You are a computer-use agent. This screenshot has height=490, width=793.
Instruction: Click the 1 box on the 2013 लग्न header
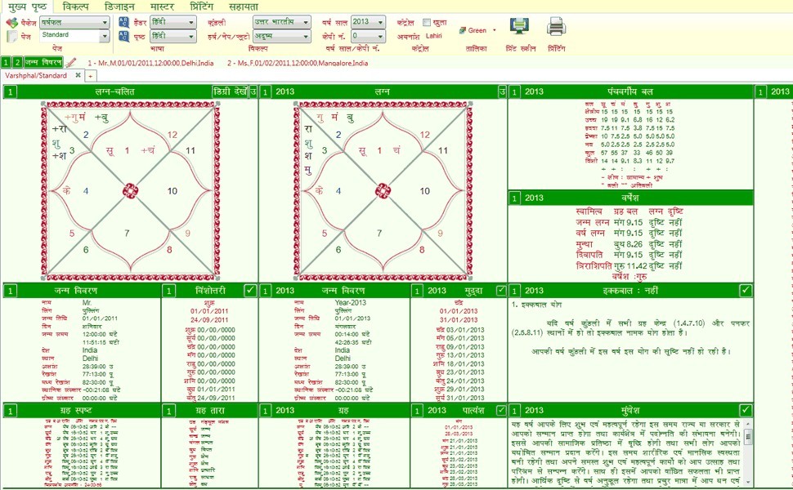(x=265, y=92)
